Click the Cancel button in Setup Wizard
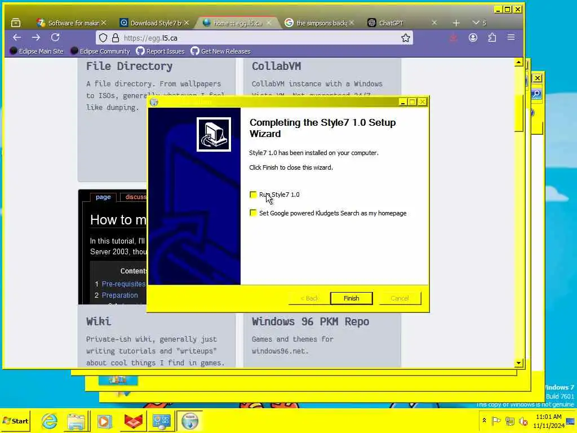The height and width of the screenshot is (433, 577). 400,298
